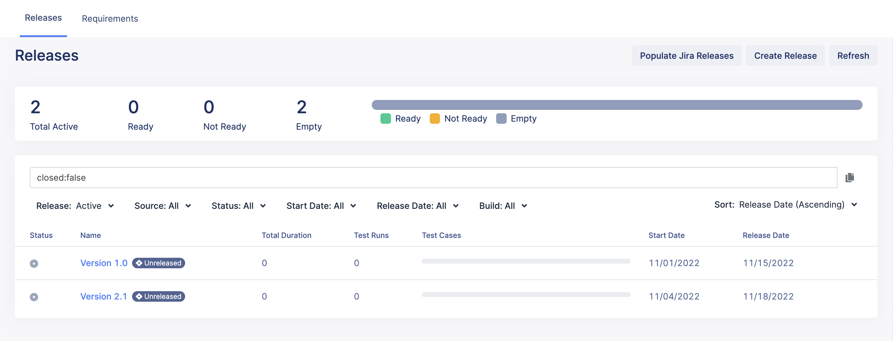The height and width of the screenshot is (341, 893).
Task: Expand Start Date: All filter
Action: click(321, 206)
